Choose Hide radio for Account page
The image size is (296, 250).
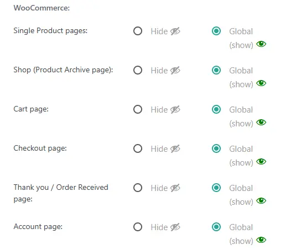(x=138, y=227)
